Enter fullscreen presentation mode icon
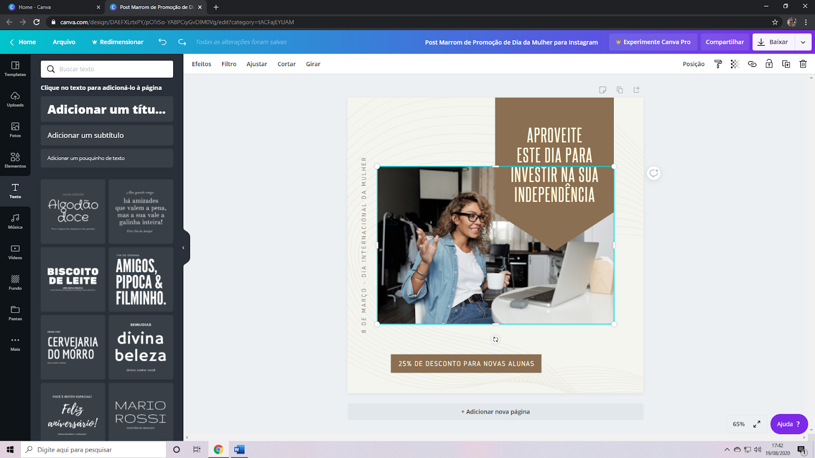Image resolution: width=815 pixels, height=458 pixels. coord(757,424)
